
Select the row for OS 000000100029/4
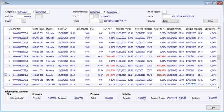[x=110, y=56]
